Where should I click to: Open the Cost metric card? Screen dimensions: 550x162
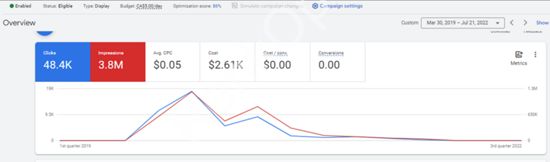[227, 62]
